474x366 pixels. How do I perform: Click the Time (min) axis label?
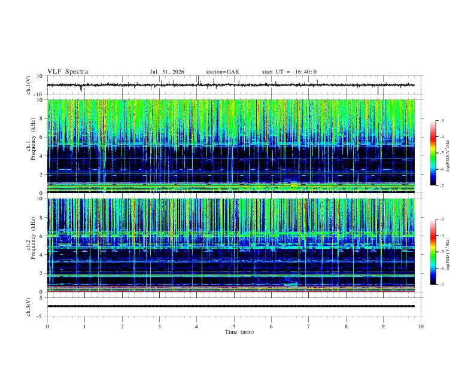pyautogui.click(x=239, y=332)
